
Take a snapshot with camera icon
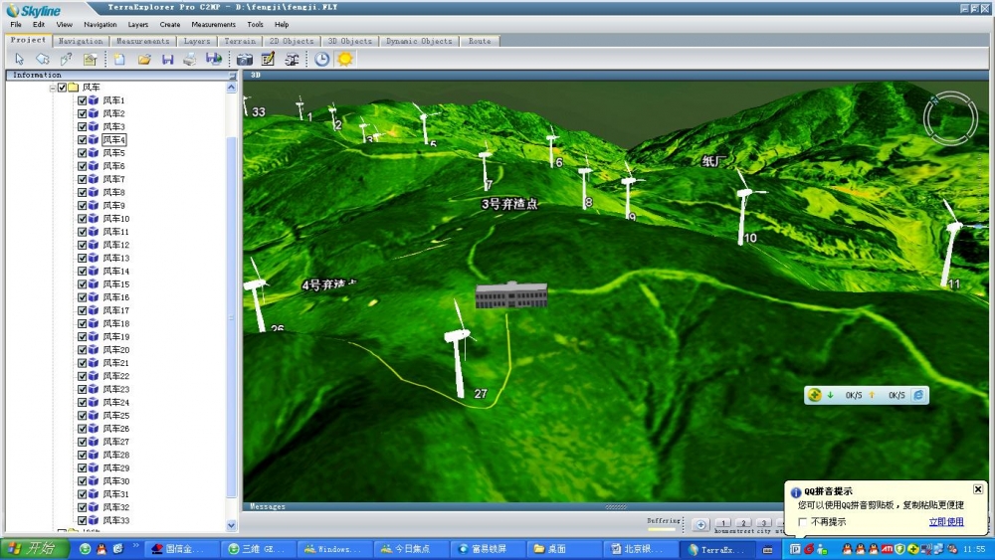245,59
